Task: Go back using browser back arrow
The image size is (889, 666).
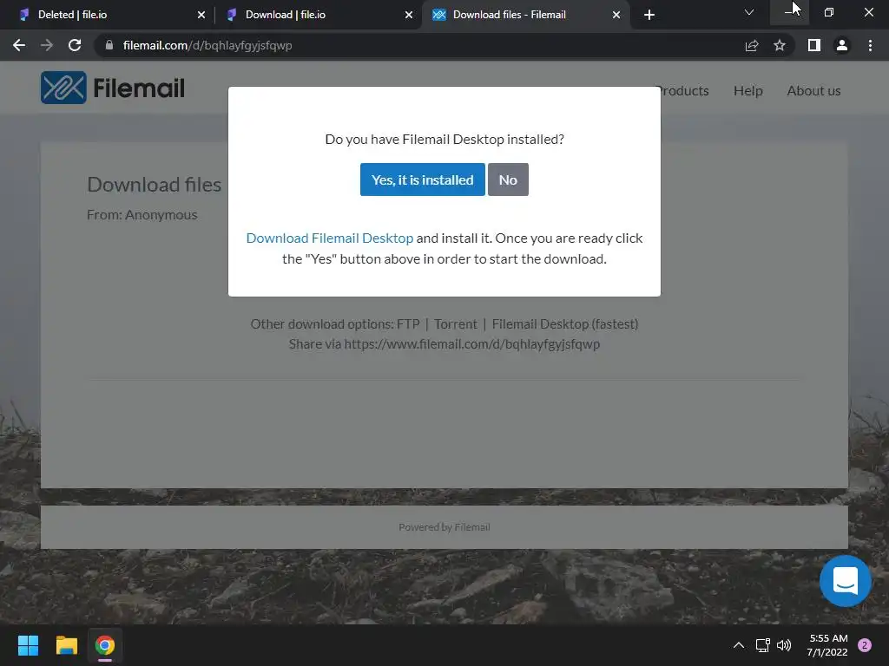Action: pyautogui.click(x=19, y=45)
